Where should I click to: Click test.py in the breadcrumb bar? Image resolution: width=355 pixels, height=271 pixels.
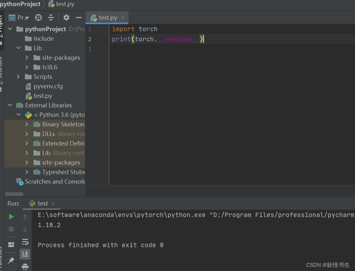coord(62,4)
